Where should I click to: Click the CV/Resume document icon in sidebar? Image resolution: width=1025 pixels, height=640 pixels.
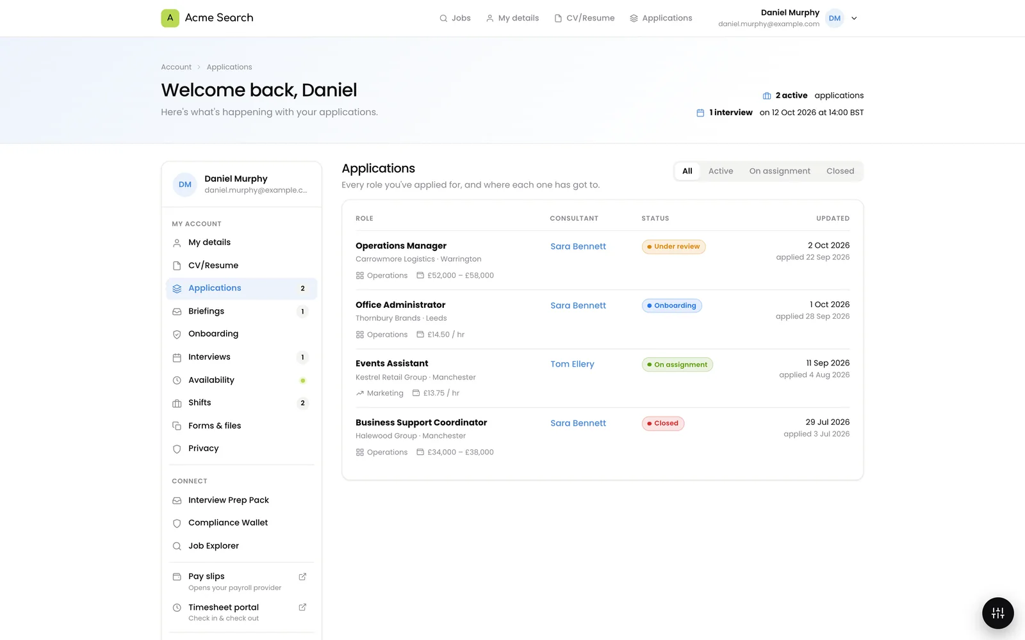coord(177,266)
